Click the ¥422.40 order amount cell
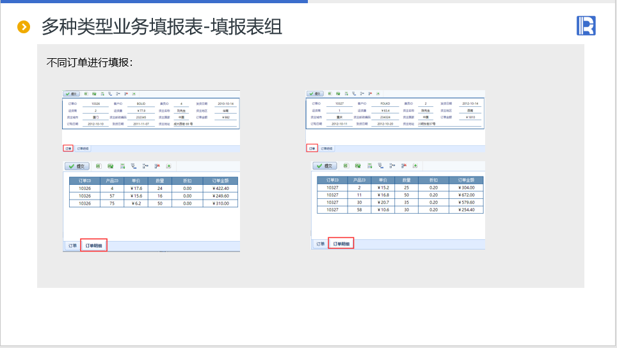This screenshot has width=617, height=348. point(220,188)
